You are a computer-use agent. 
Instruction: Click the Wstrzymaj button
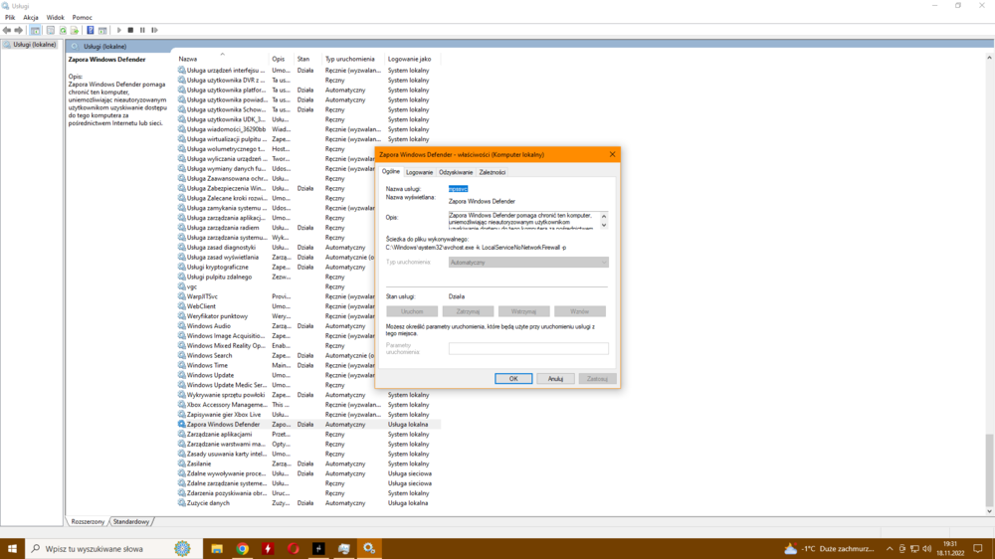pyautogui.click(x=523, y=311)
